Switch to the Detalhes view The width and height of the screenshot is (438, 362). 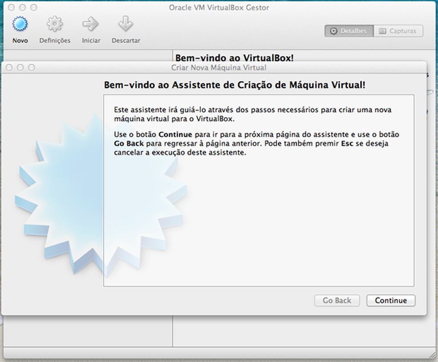tap(348, 31)
